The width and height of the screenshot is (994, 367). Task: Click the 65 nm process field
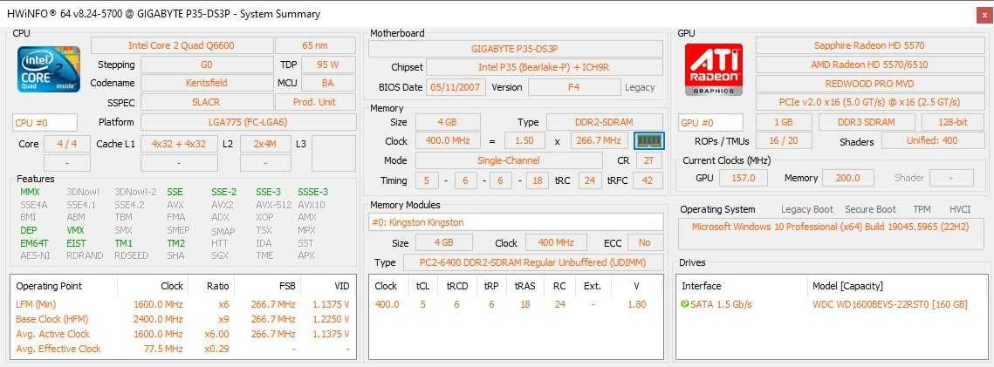point(315,45)
